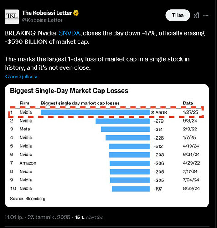
Task: Open the three-dot more options menu
Action: (206, 15)
